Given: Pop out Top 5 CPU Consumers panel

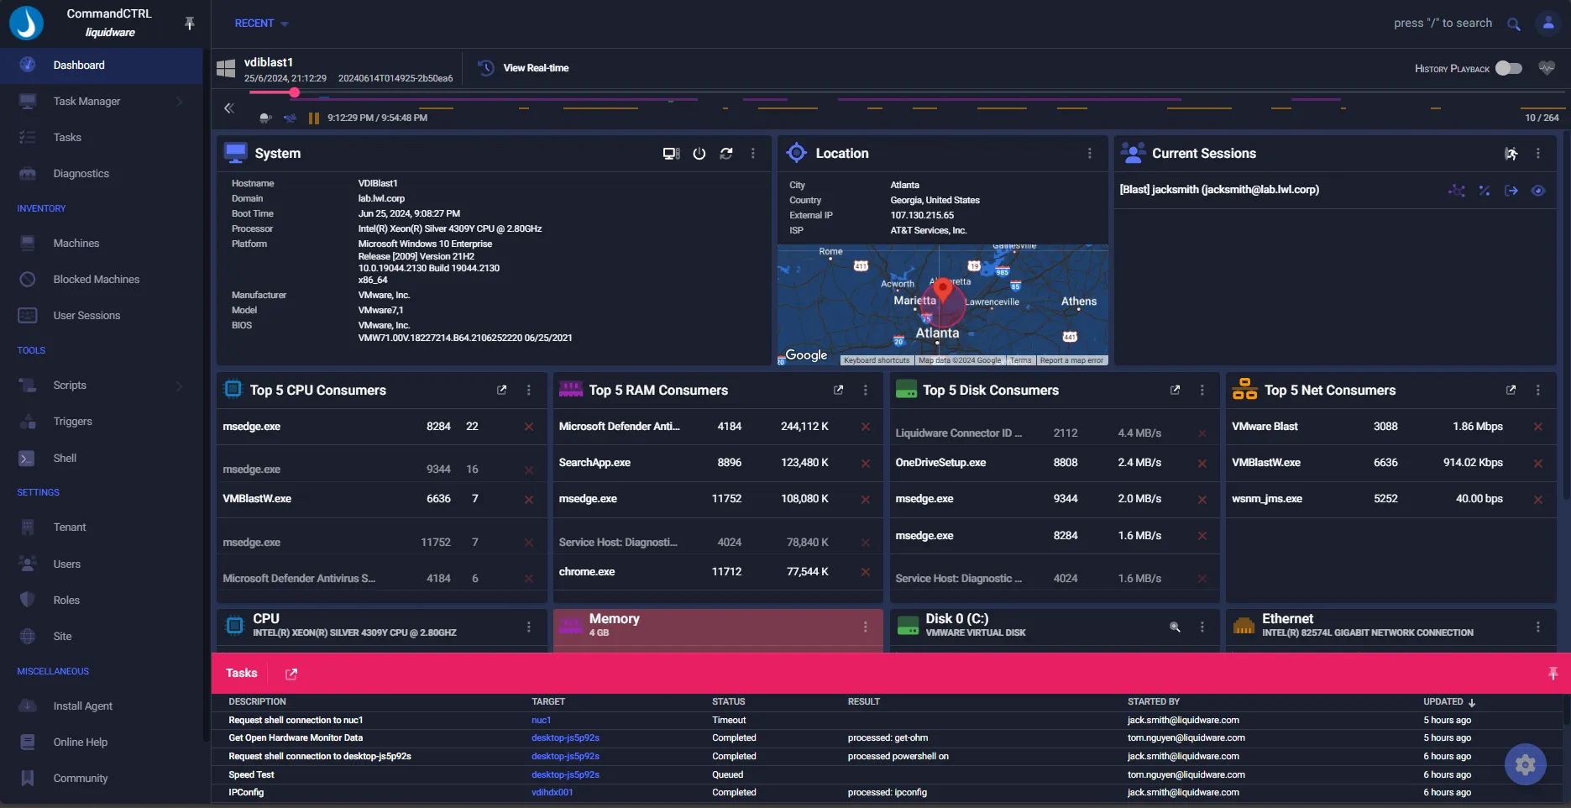Looking at the screenshot, I should click(x=501, y=390).
